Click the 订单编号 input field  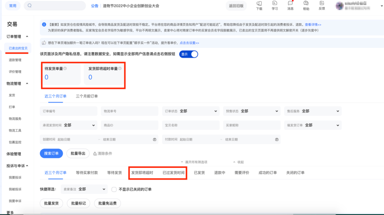tap(68, 111)
